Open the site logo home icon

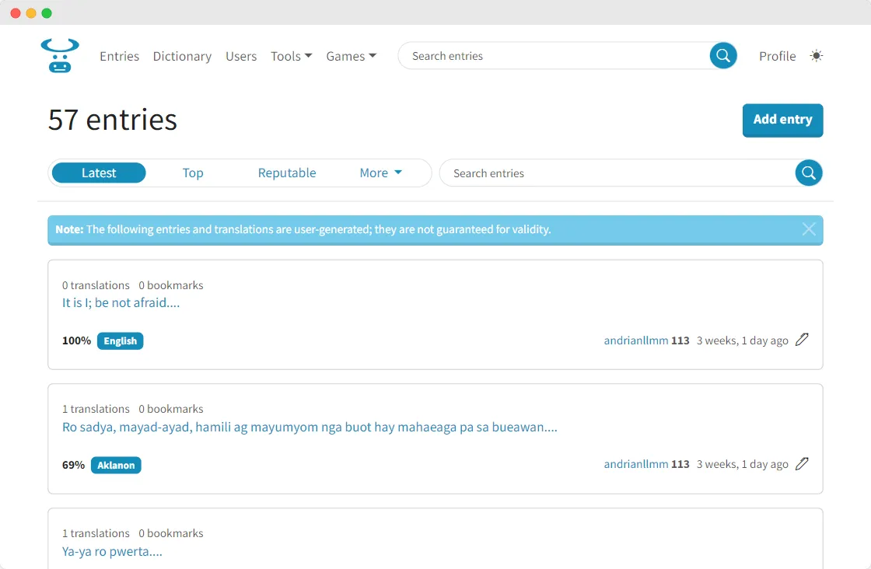pyautogui.click(x=60, y=55)
